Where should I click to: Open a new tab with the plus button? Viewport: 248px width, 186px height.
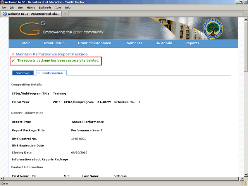[x=65, y=14]
